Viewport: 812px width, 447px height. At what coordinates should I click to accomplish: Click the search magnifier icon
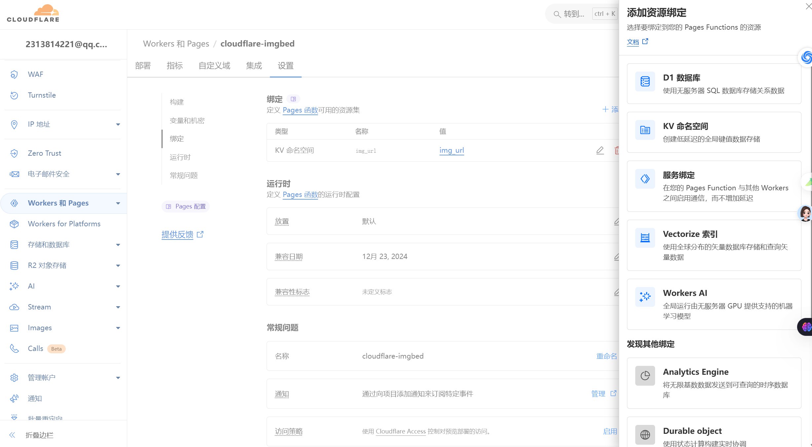pos(557,14)
